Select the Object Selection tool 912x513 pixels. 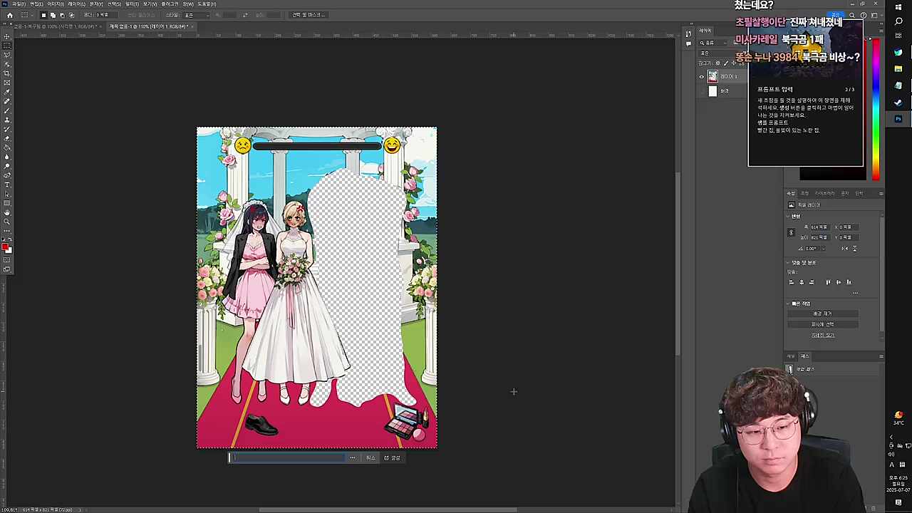7,63
